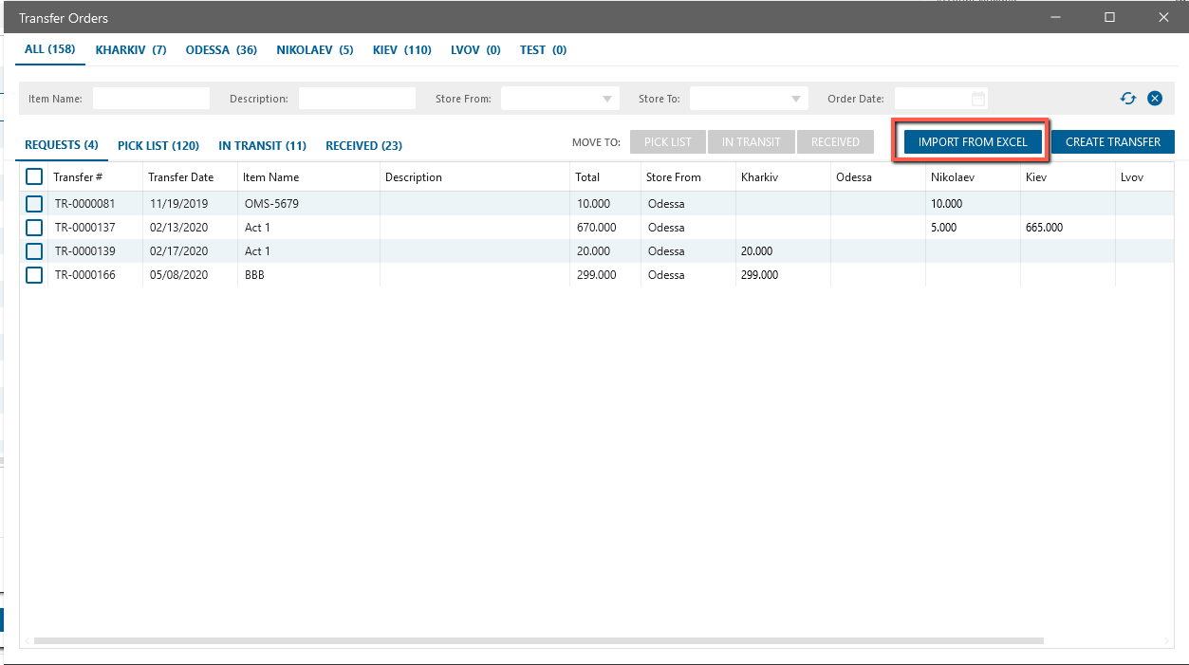Select the IN TRANSIT (11) tab
The height and width of the screenshot is (665, 1189).
tap(262, 145)
